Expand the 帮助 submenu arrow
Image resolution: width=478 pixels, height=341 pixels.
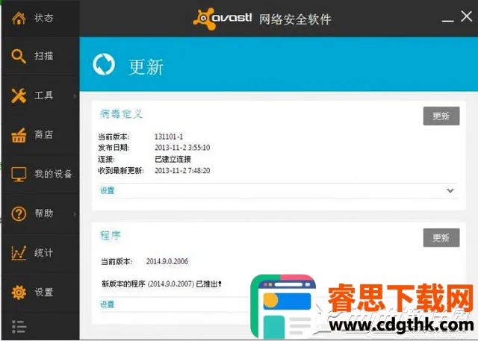pos(75,214)
